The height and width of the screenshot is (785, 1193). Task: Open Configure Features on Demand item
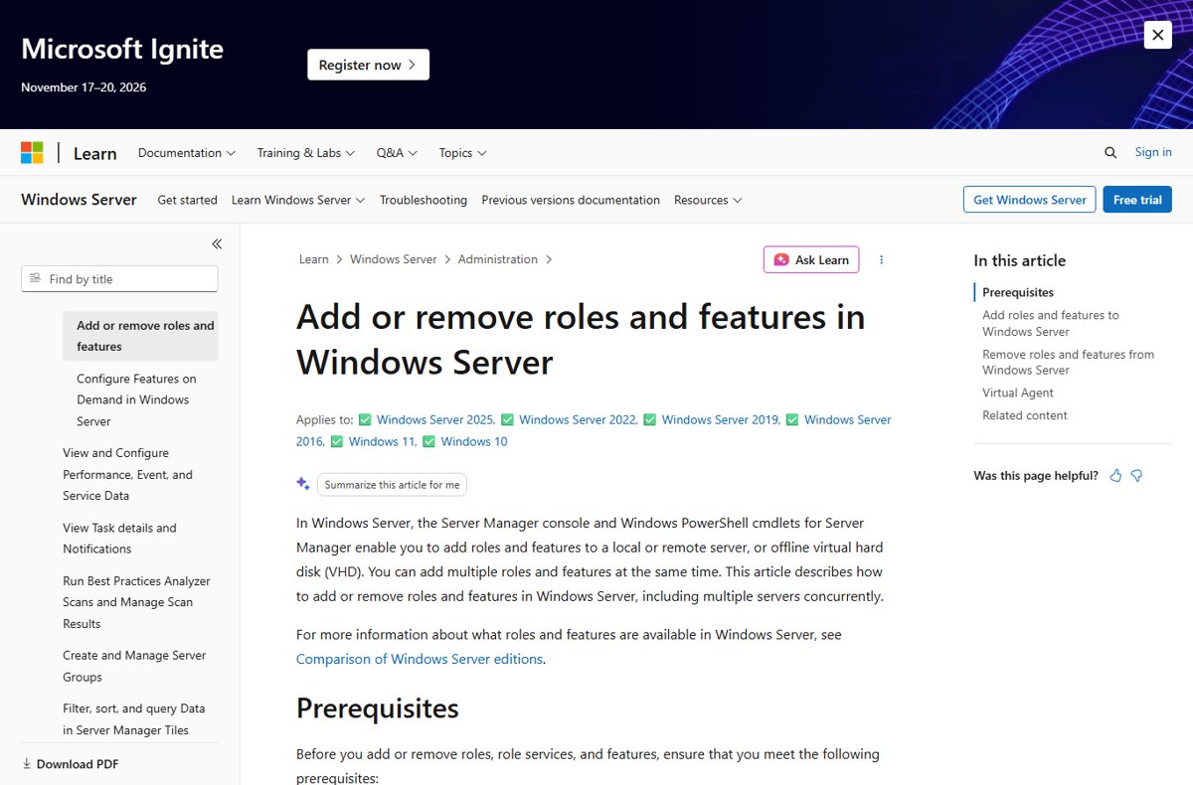tap(140, 399)
